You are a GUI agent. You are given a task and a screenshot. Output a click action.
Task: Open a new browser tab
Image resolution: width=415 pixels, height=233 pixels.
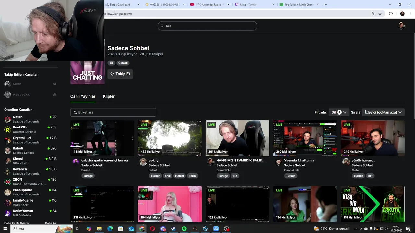(326, 5)
